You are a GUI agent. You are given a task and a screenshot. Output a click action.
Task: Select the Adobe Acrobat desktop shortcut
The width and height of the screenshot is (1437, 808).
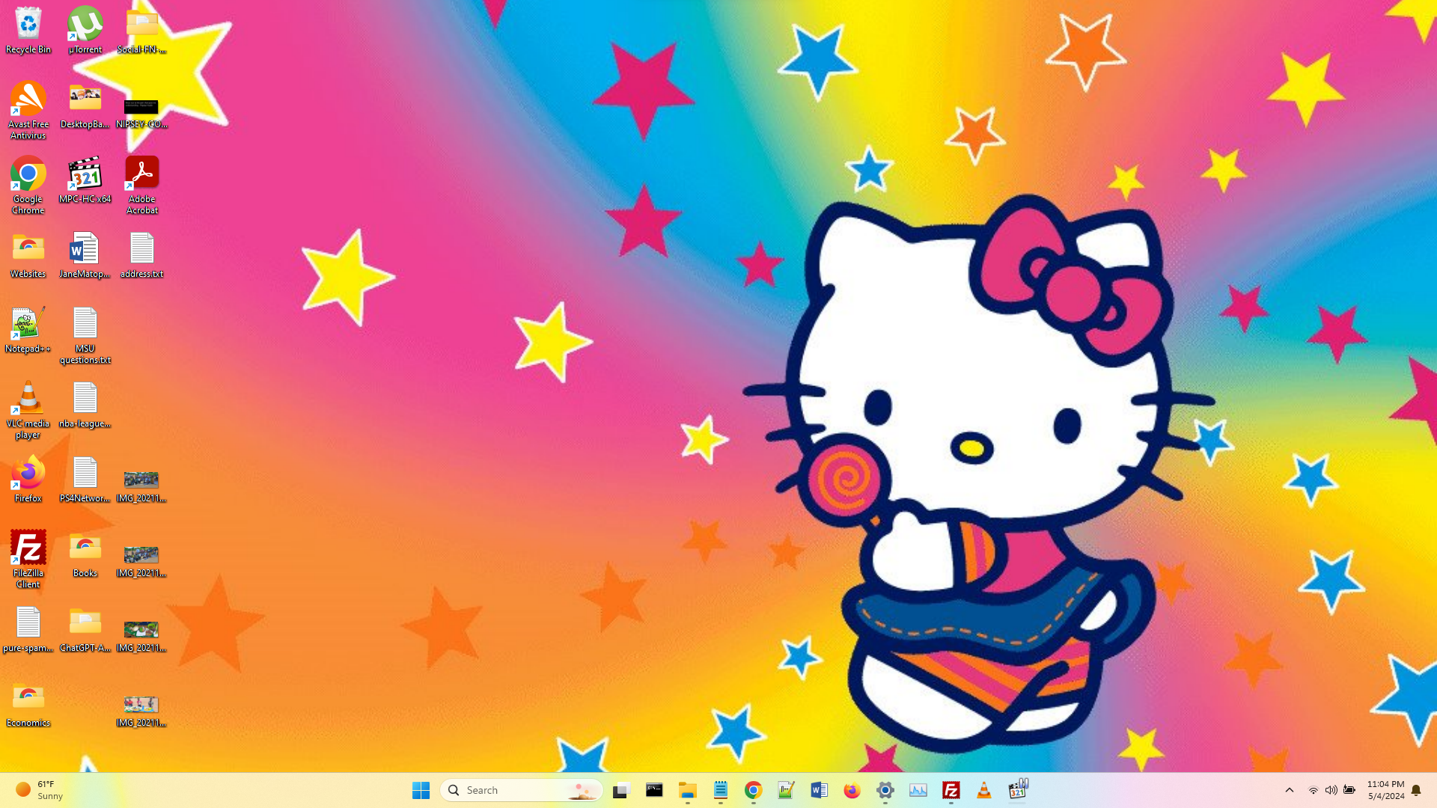[142, 186]
